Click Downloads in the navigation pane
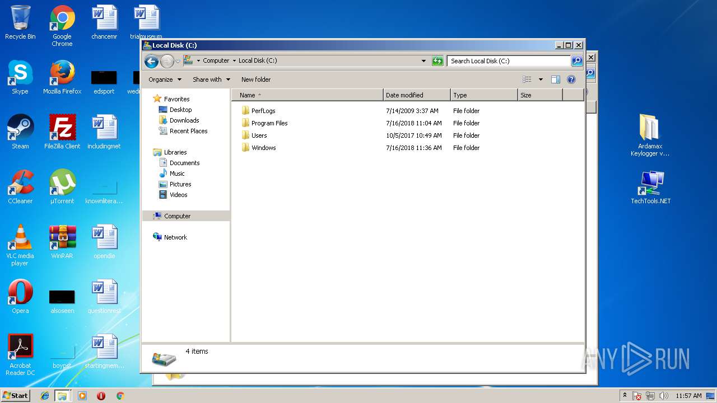 click(x=179, y=120)
